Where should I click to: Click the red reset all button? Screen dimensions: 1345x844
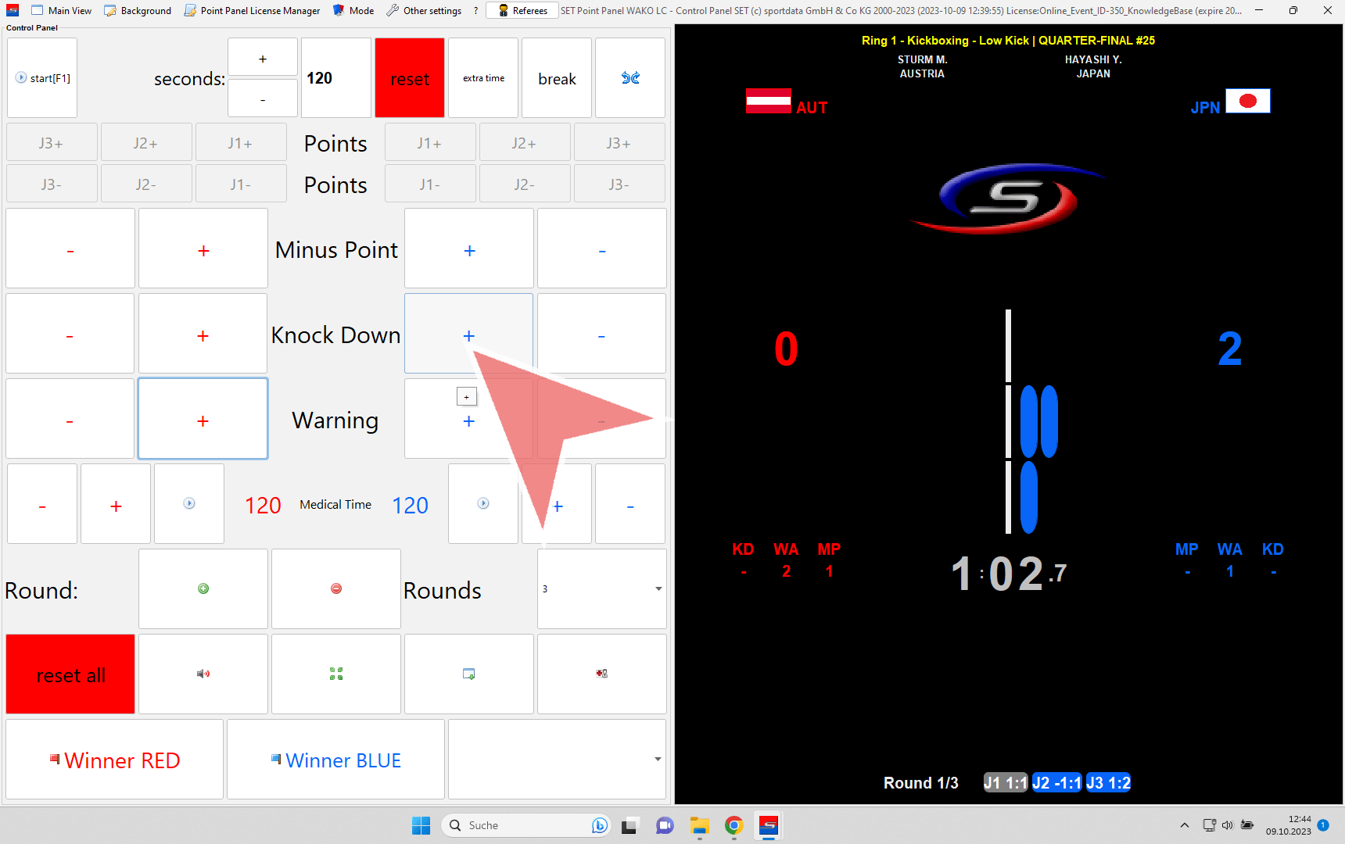(70, 674)
